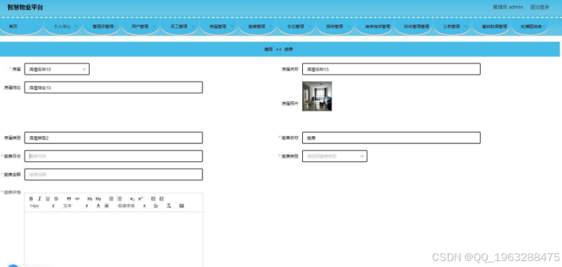This screenshot has height=267, width=562.
Task: Click 首页 in the breadcrumb bar
Action: pos(268,49)
